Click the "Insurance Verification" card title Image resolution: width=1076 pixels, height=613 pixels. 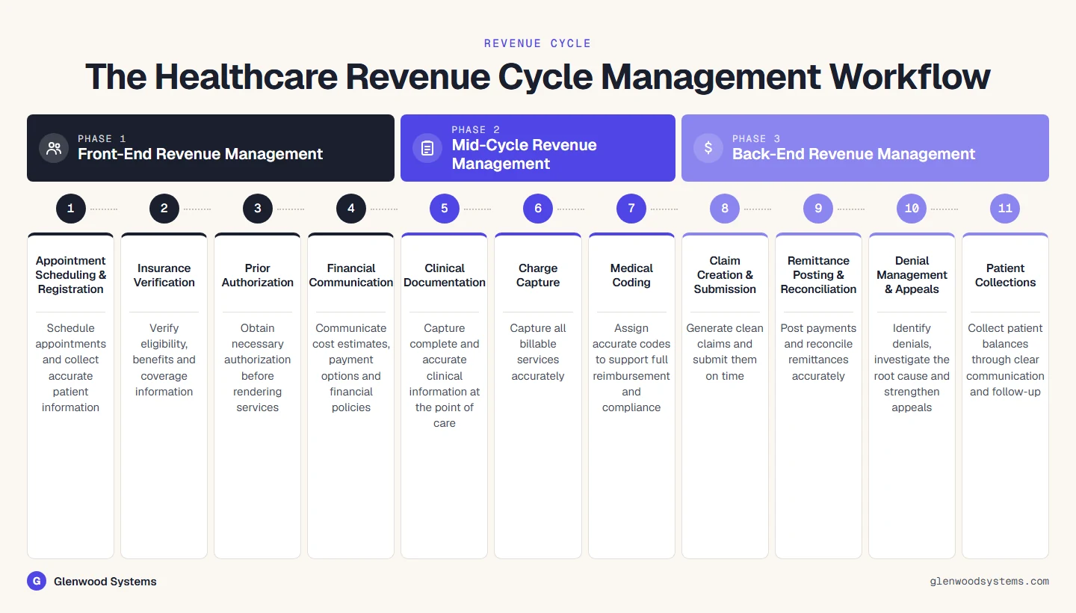coord(164,275)
